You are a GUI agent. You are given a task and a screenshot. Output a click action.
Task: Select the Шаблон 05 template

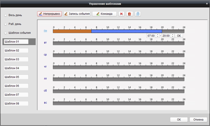point(16,77)
